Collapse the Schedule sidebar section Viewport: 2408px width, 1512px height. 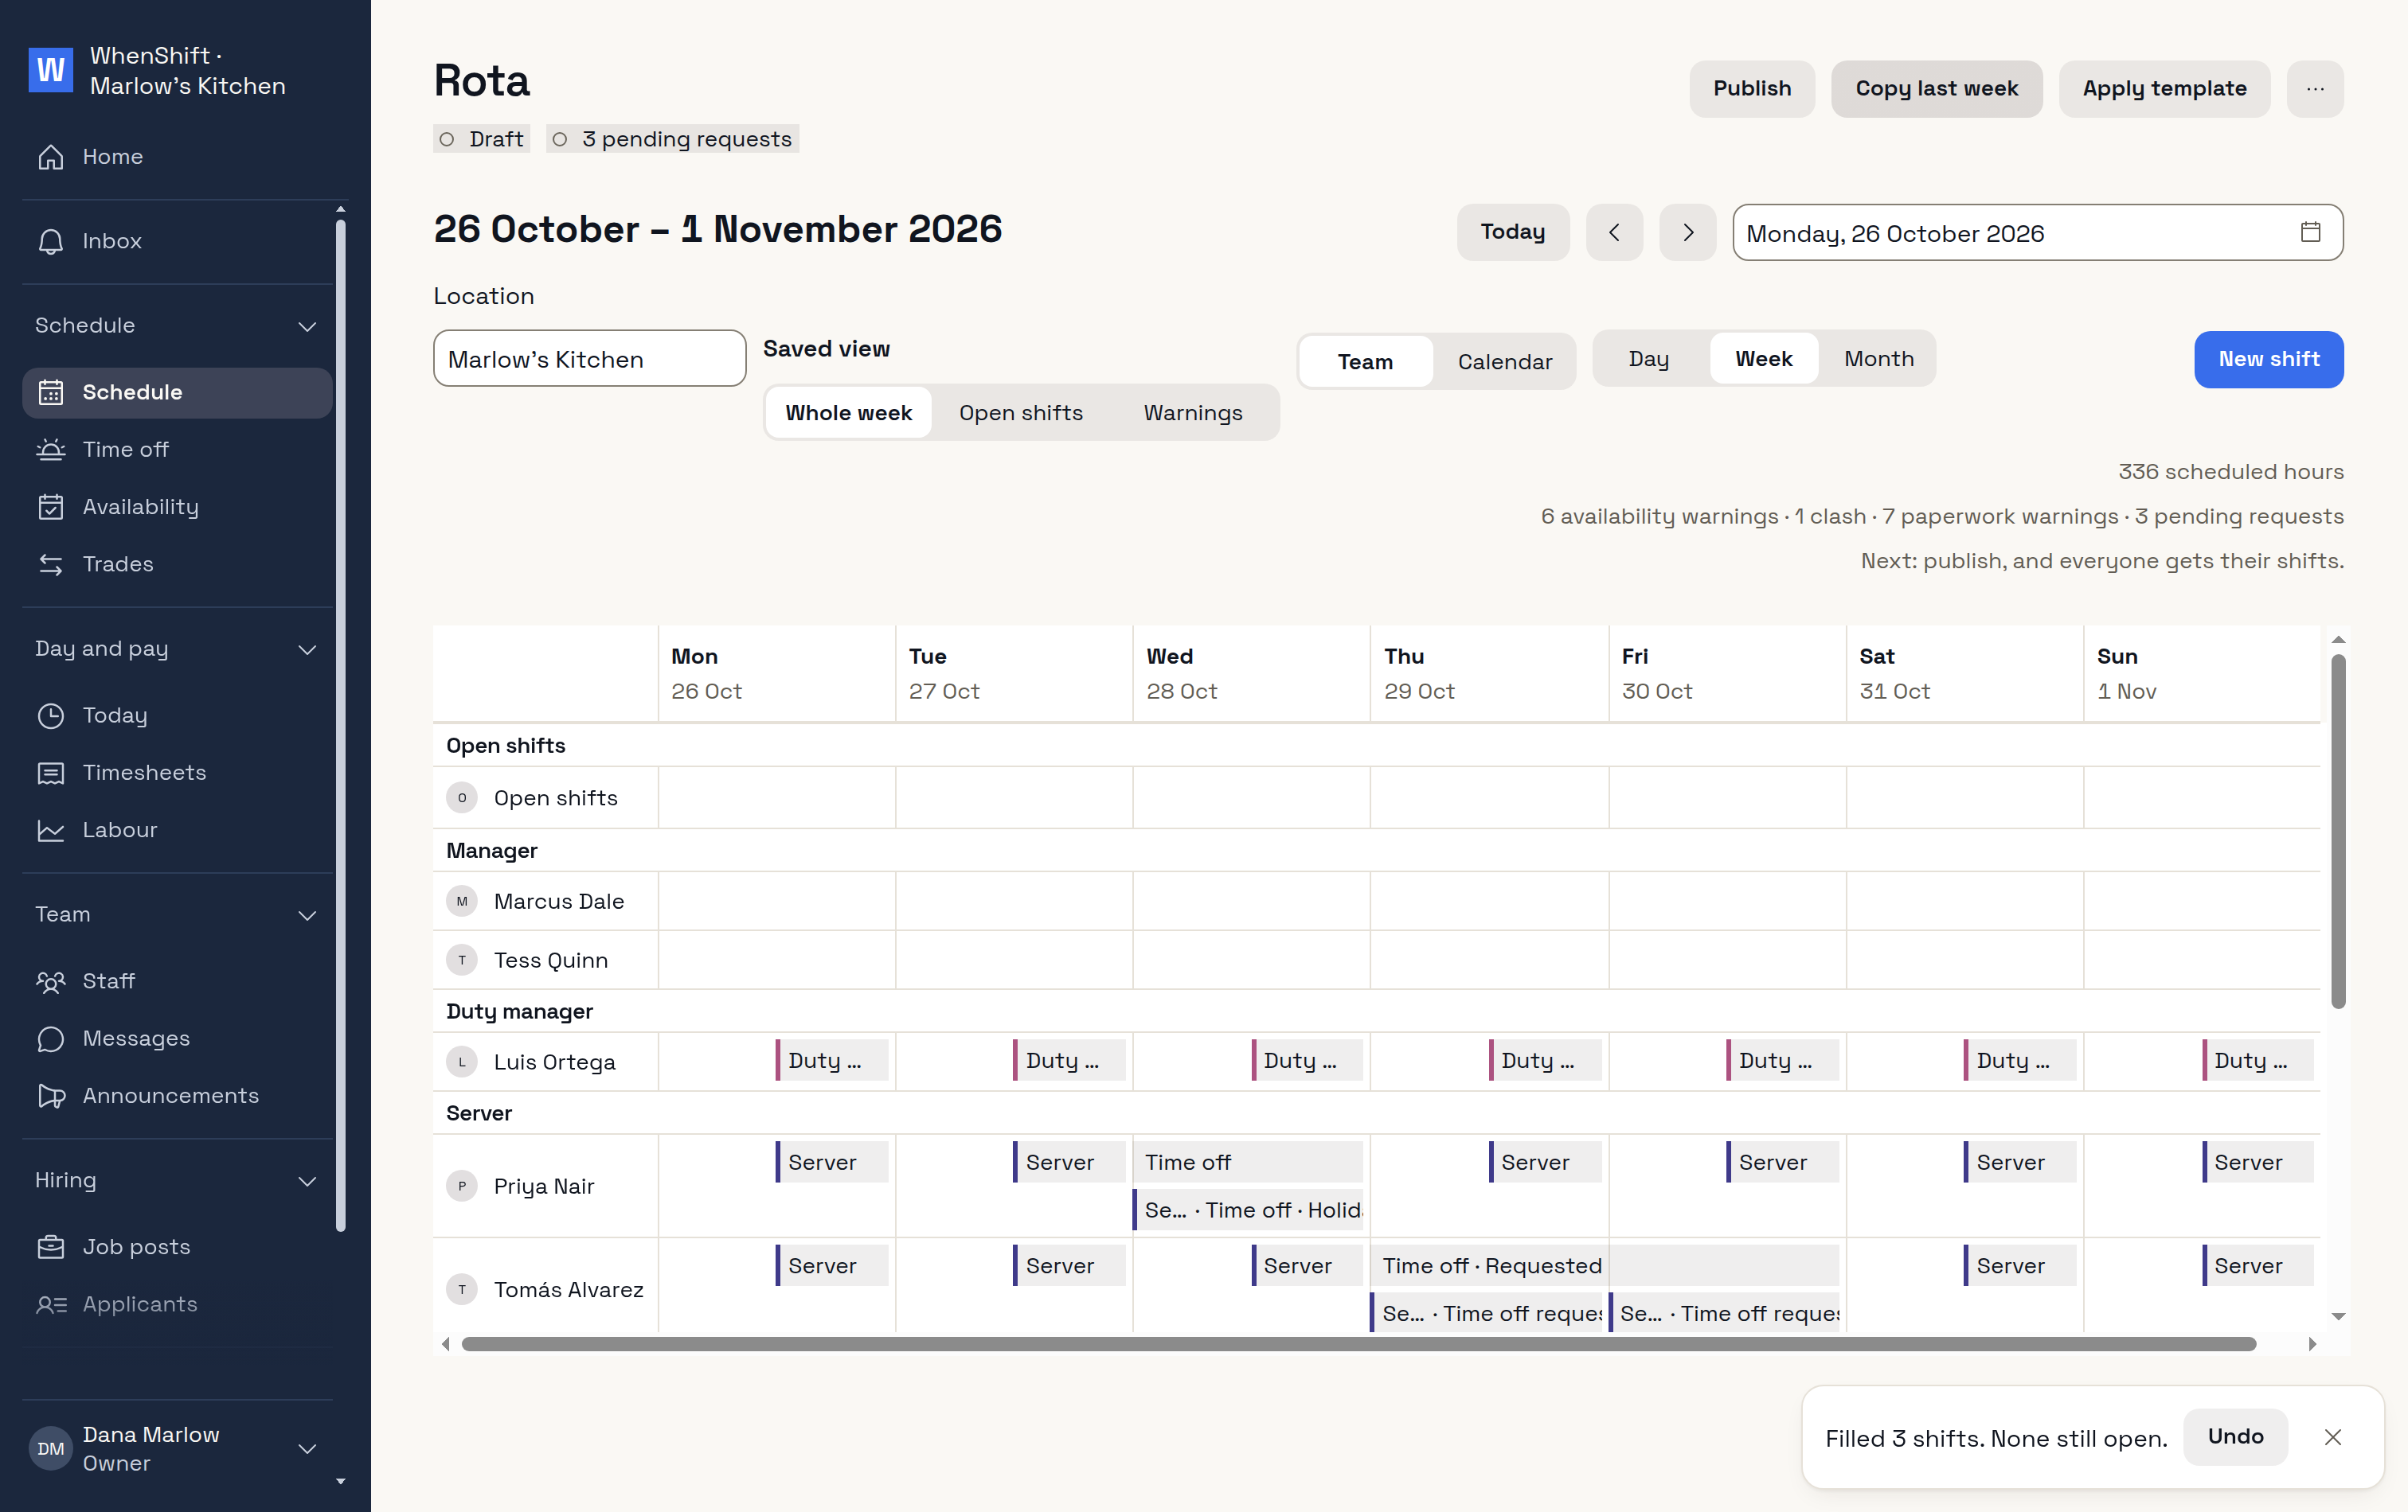(308, 325)
